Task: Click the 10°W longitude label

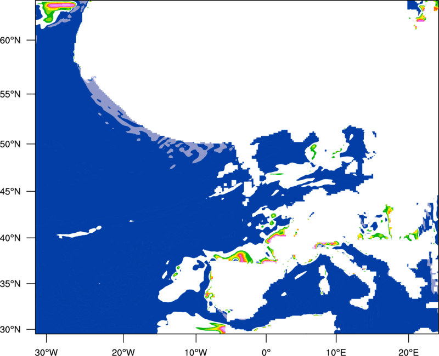Action: tap(196, 352)
